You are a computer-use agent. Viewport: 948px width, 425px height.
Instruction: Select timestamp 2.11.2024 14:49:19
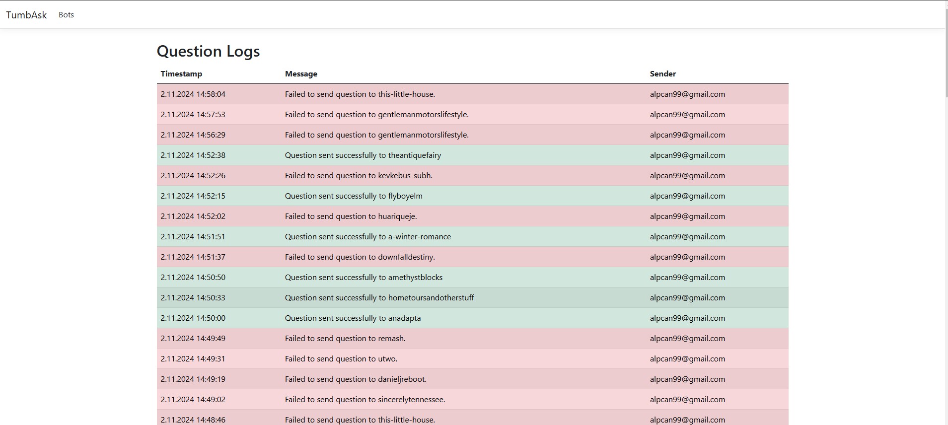tap(193, 379)
